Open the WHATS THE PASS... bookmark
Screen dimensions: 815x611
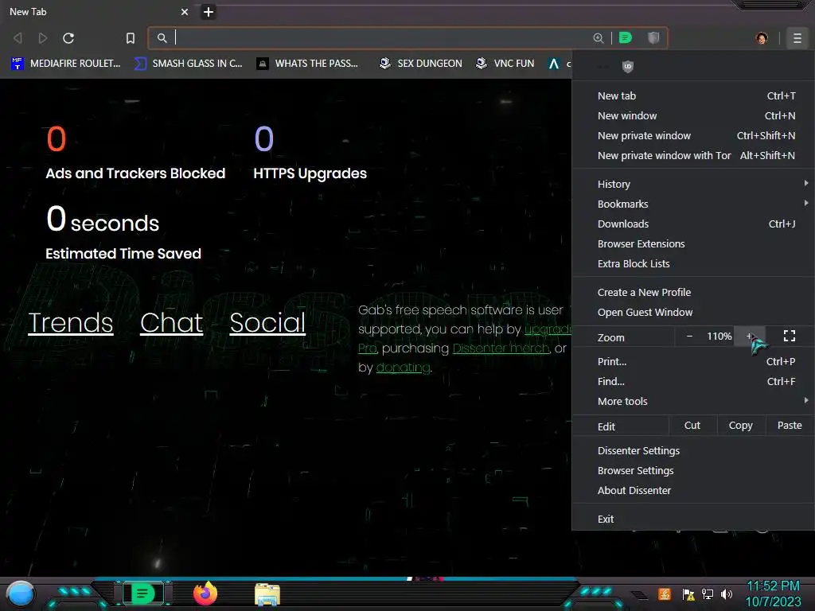point(308,64)
